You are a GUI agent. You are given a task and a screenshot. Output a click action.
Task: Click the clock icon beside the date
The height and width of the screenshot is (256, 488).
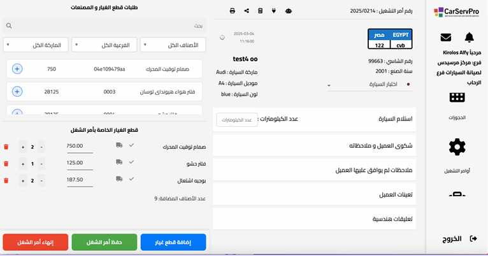click(x=222, y=38)
